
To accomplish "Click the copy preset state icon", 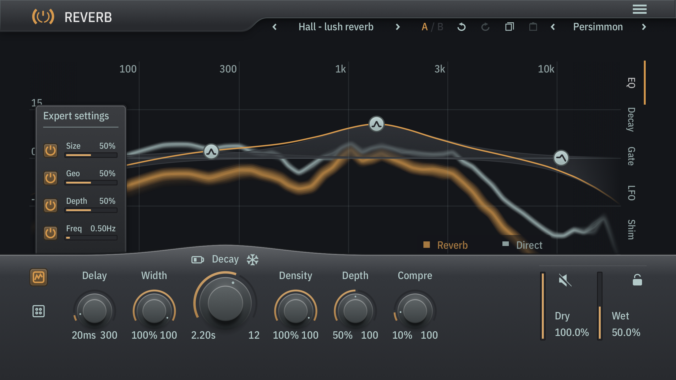I will pos(509,27).
